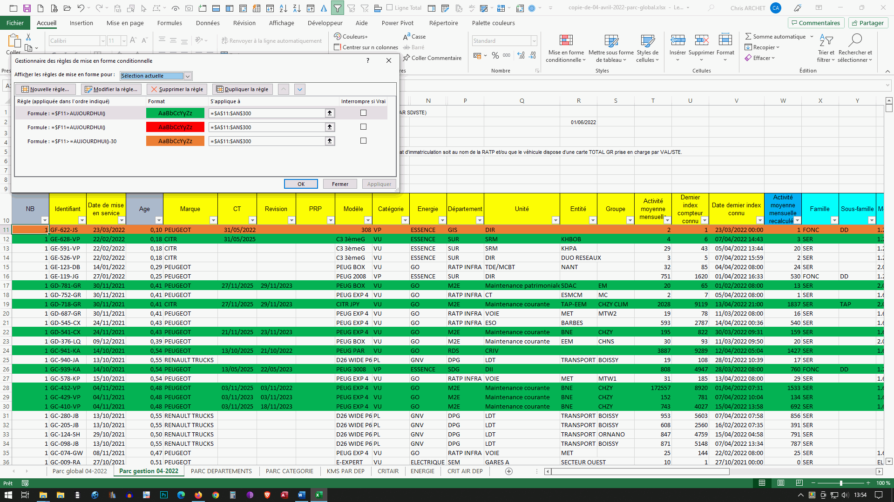Click the Fermer button in dialog
894x502 pixels.
point(340,184)
